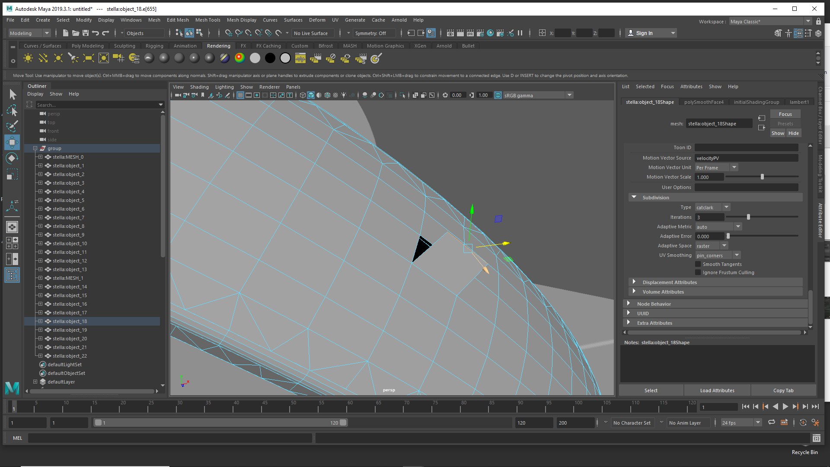Create a spot light from Rendering shelf

point(73,58)
